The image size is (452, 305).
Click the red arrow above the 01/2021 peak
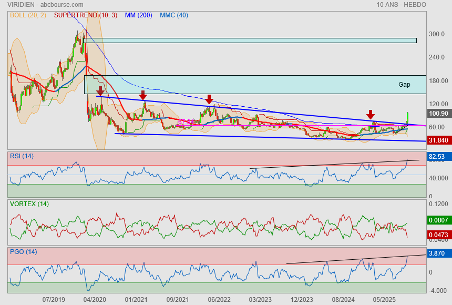point(142,95)
